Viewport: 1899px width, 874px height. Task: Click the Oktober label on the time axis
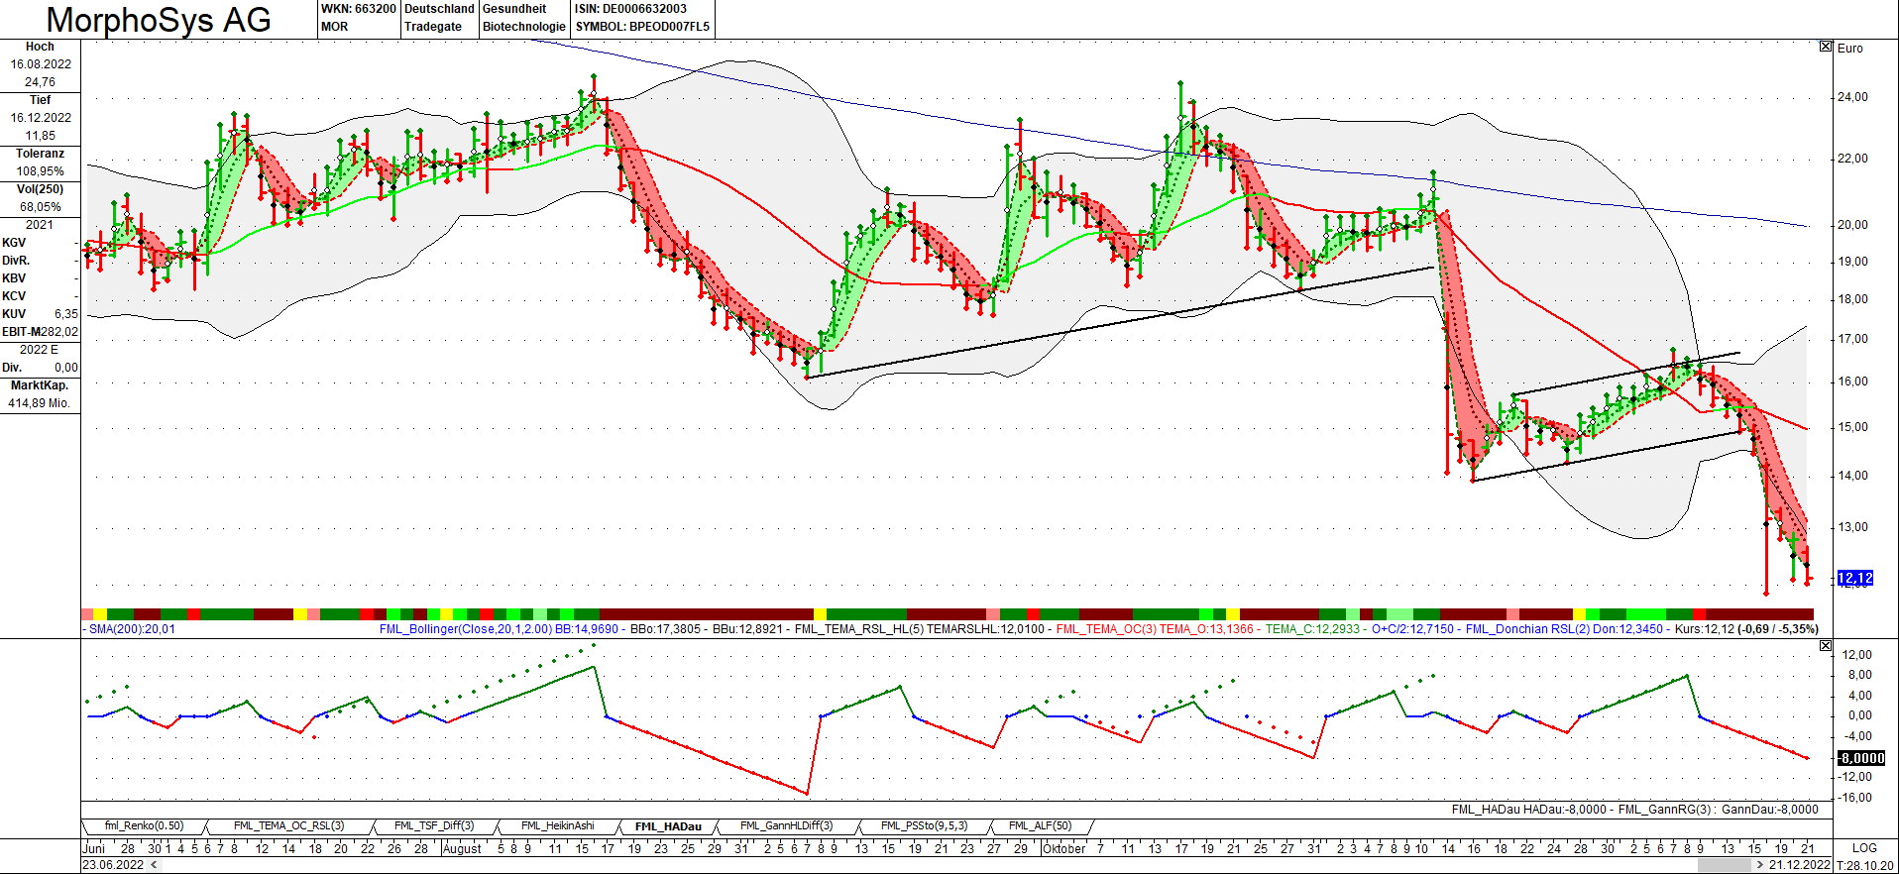1064,848
